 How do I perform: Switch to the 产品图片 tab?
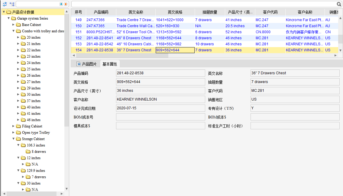[86, 64]
